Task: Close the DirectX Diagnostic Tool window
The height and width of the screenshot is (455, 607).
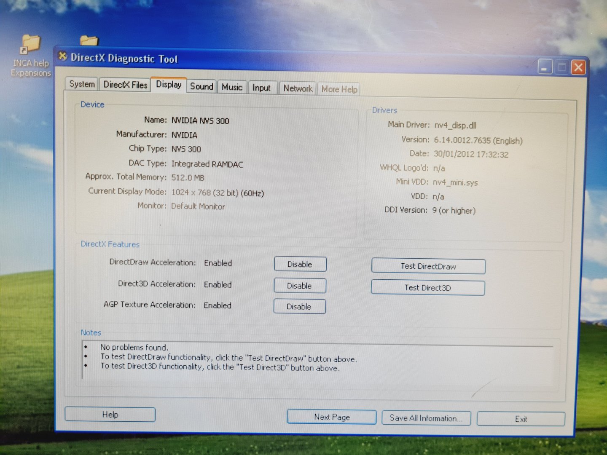Action: [x=578, y=67]
